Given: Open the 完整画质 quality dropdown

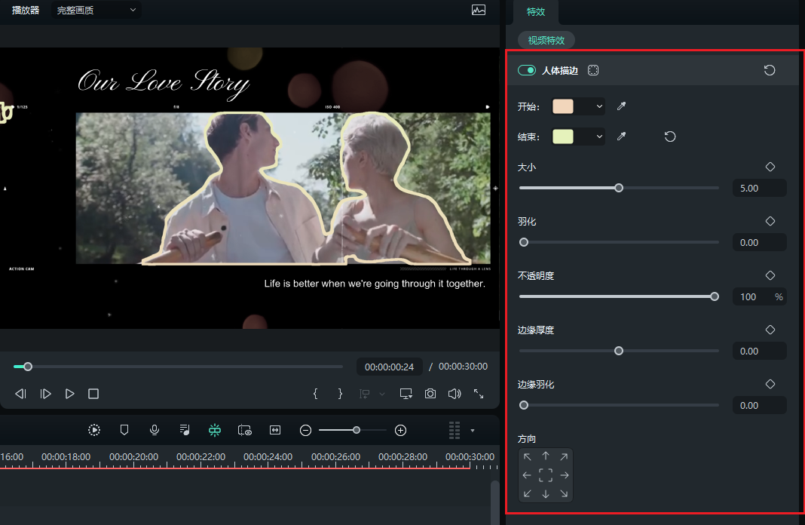Looking at the screenshot, I should [97, 11].
